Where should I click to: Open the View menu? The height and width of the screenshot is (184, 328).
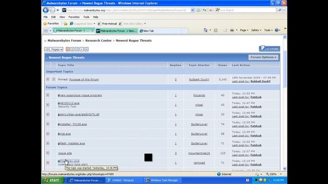62,17
